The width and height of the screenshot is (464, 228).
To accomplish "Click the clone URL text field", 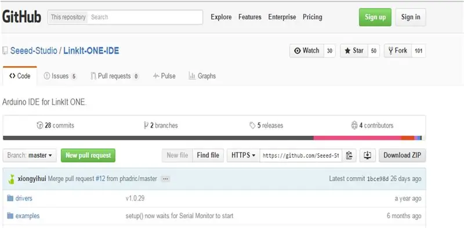I will (x=301, y=155).
